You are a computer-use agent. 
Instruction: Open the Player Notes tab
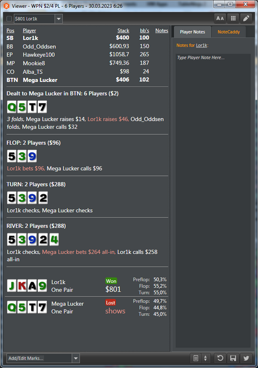pyautogui.click(x=192, y=32)
